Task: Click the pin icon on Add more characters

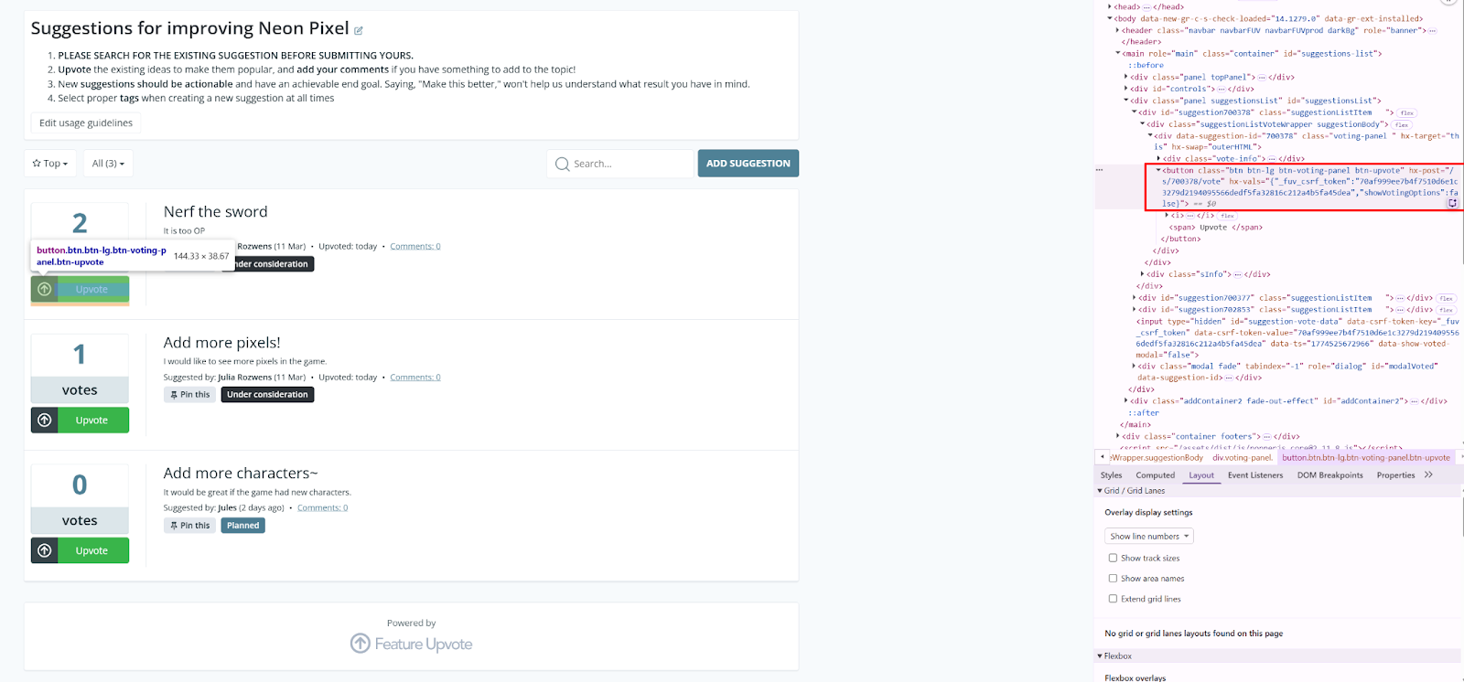Action: coord(174,526)
